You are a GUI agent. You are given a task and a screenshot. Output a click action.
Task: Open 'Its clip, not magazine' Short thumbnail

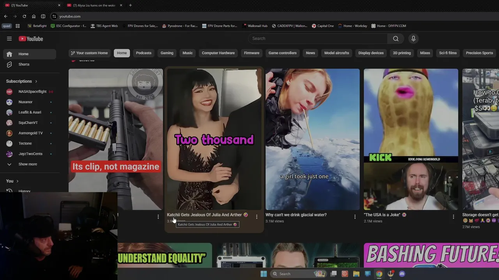click(x=116, y=139)
